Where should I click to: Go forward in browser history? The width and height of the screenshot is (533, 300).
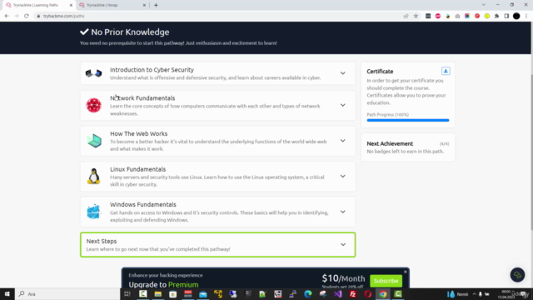[17, 16]
